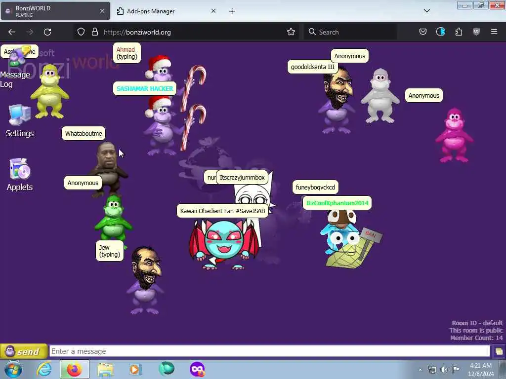Click the funeyboqvckcd name label
506x379 pixels.
coord(315,187)
